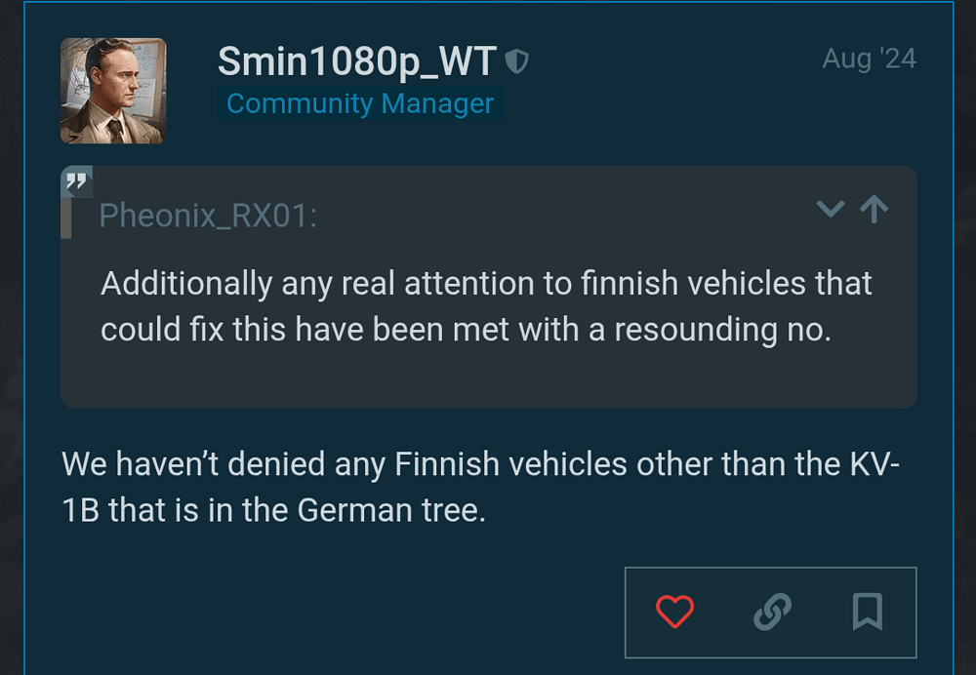
Task: Jump to the quoted post via the up arrow
Action: click(x=874, y=209)
